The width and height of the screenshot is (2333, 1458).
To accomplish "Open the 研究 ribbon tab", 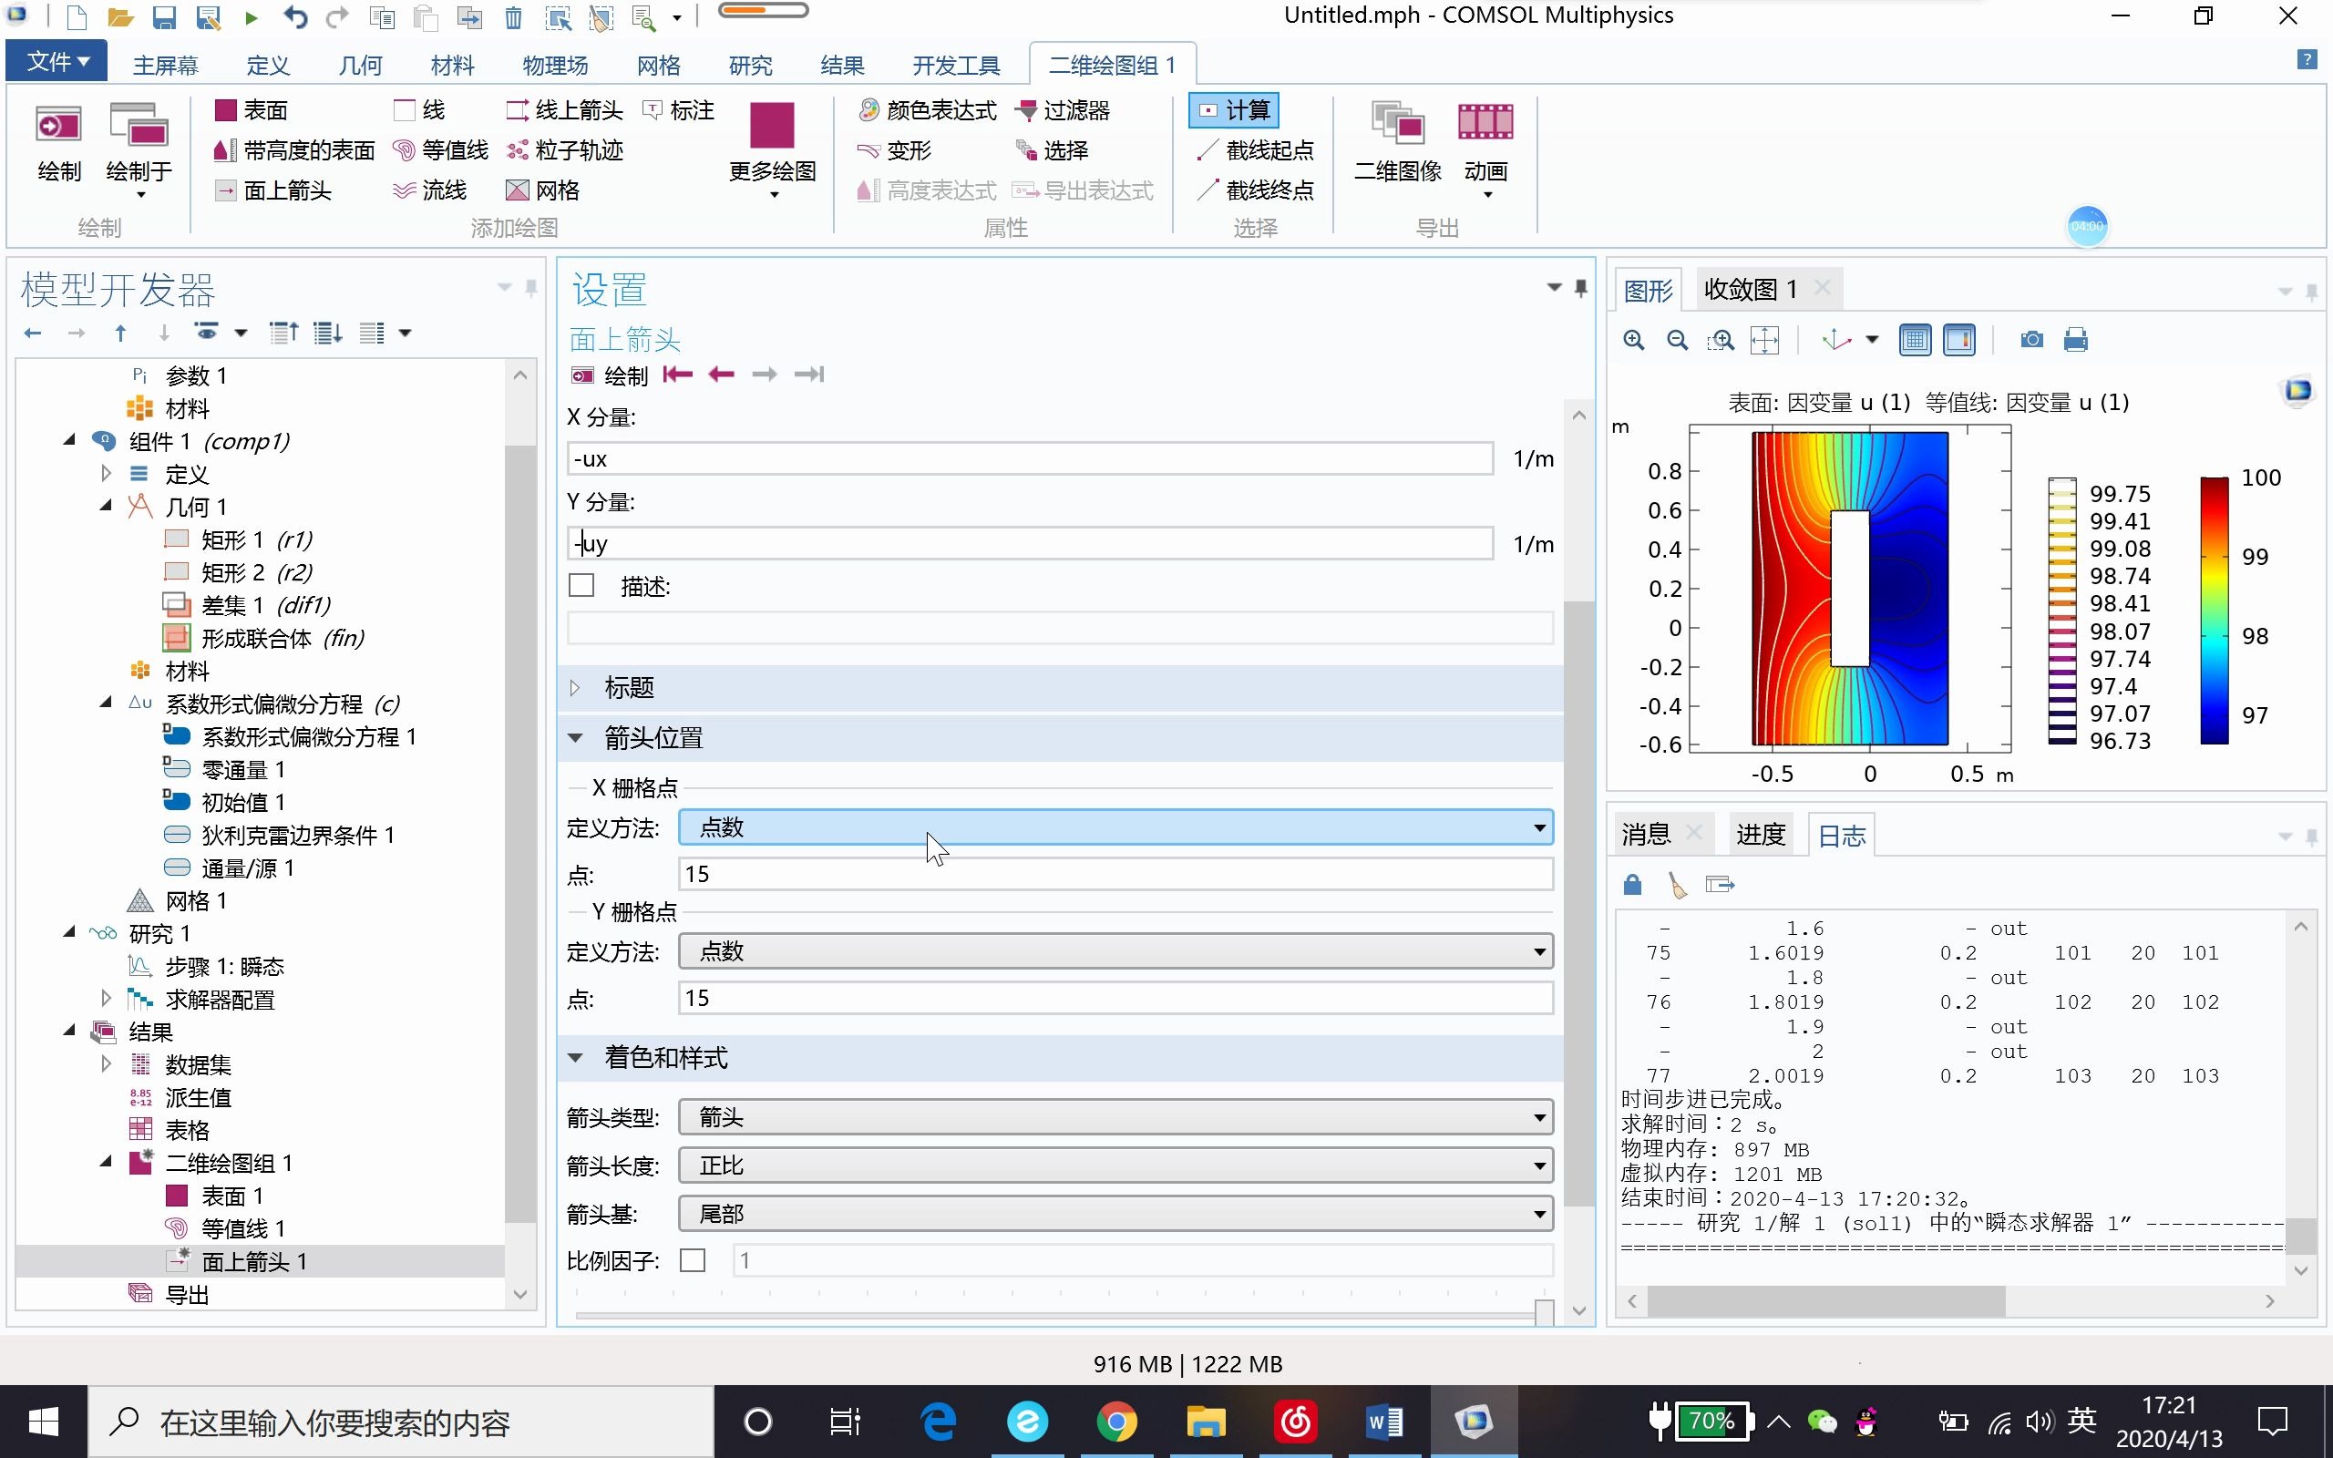I will pos(750,64).
